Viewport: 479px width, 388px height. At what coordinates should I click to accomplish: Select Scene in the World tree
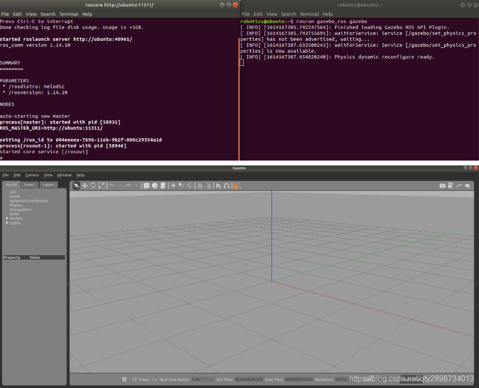(14, 197)
